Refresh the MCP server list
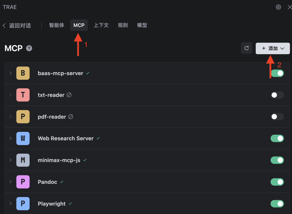 click(x=246, y=48)
